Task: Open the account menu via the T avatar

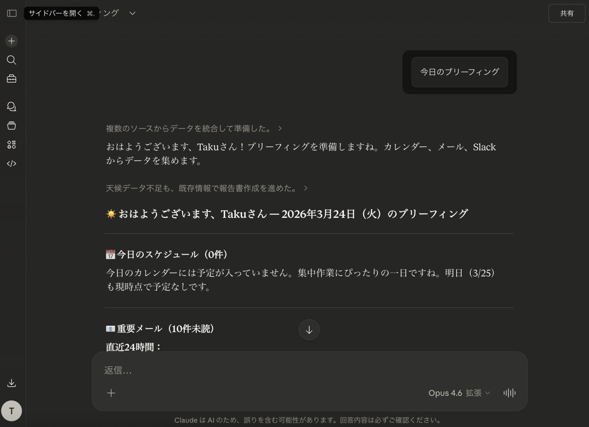Action: [x=12, y=411]
